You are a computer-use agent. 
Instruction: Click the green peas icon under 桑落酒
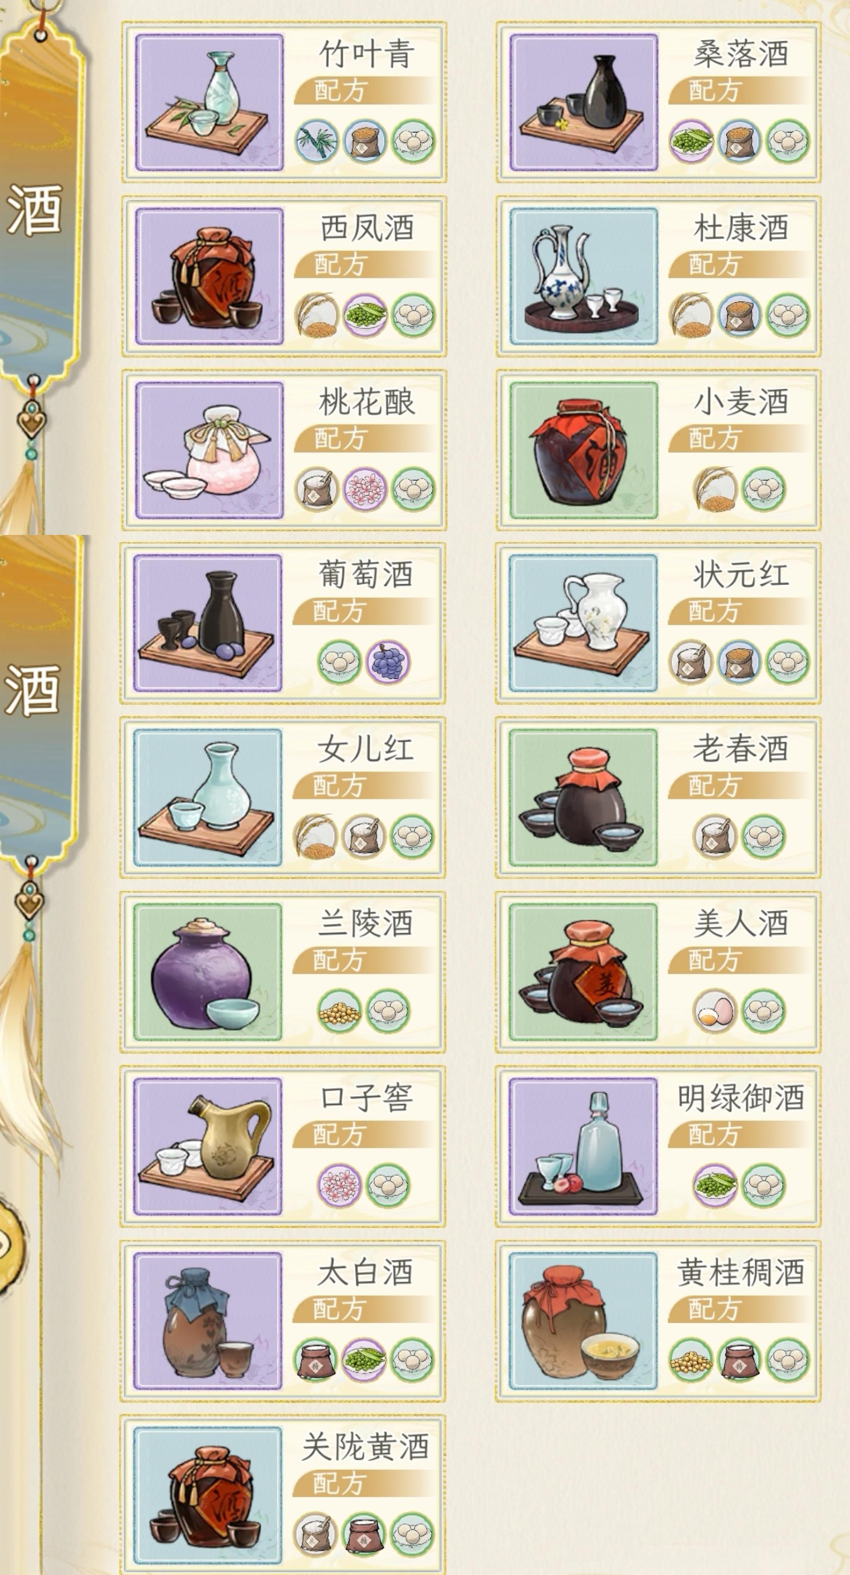tap(691, 141)
